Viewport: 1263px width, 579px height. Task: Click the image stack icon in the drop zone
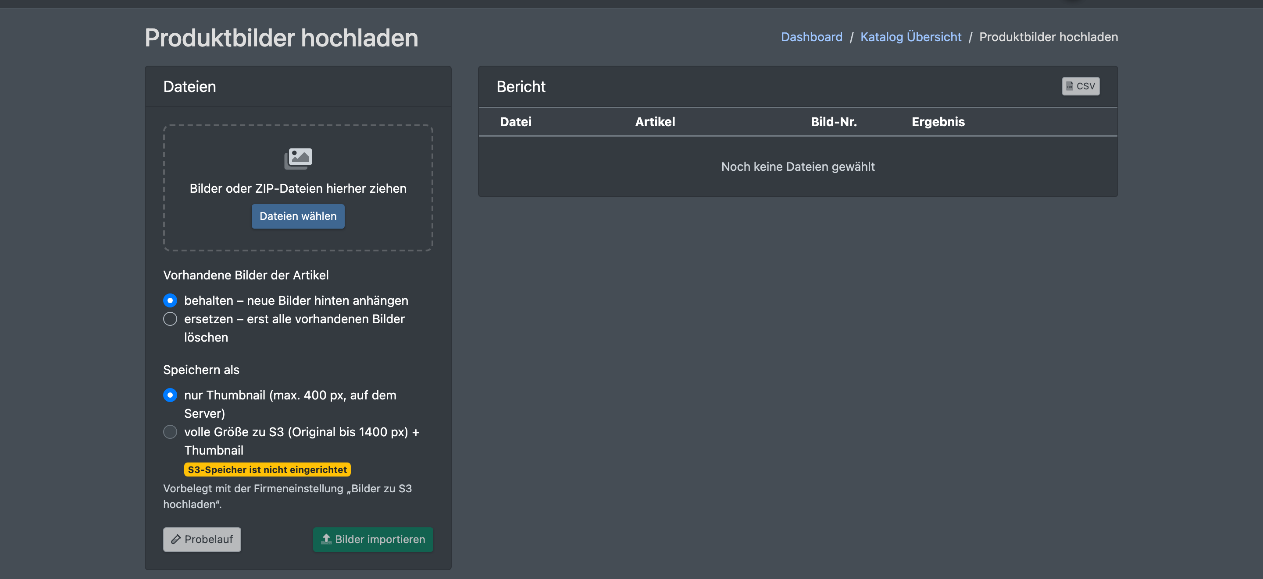(298, 159)
